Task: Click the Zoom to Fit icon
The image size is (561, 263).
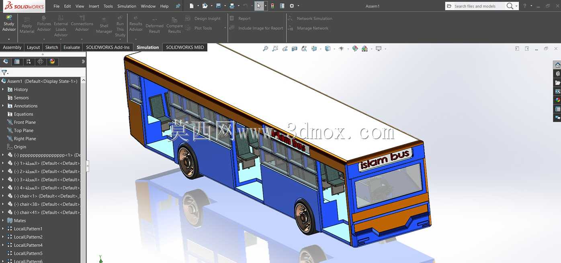Action: (266, 49)
